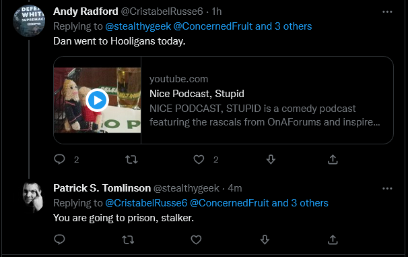Share Patrick S. Tomlinson's reply
Image resolution: width=408 pixels, height=257 pixels.
[x=333, y=239]
